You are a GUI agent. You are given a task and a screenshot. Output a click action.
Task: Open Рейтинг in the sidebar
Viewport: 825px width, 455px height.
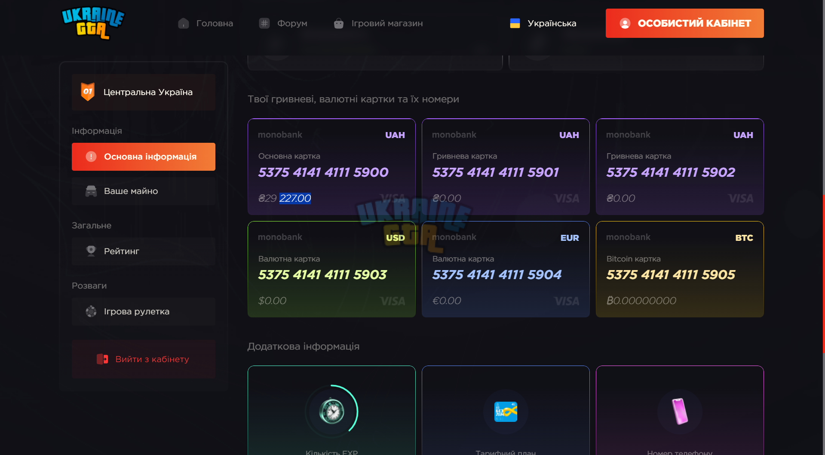point(144,251)
